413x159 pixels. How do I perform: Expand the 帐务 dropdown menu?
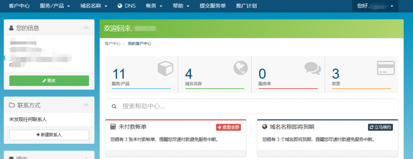click(154, 6)
